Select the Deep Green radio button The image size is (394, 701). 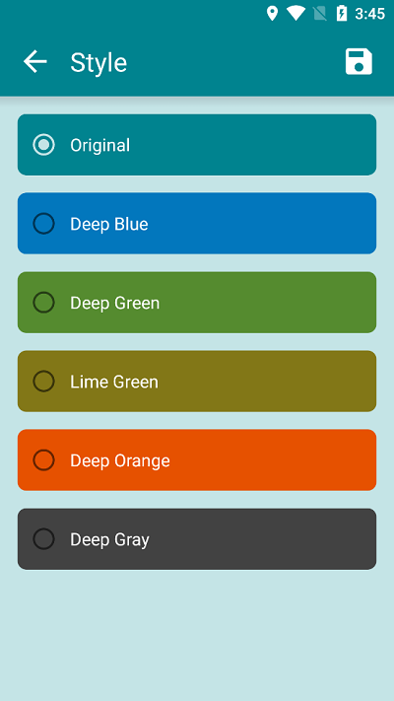43,303
